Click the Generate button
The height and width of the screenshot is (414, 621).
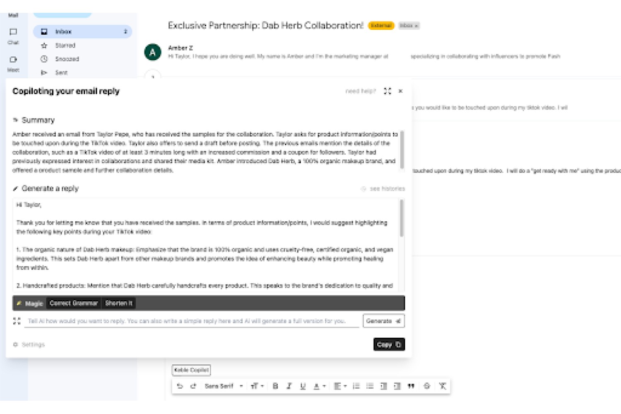coord(384,321)
